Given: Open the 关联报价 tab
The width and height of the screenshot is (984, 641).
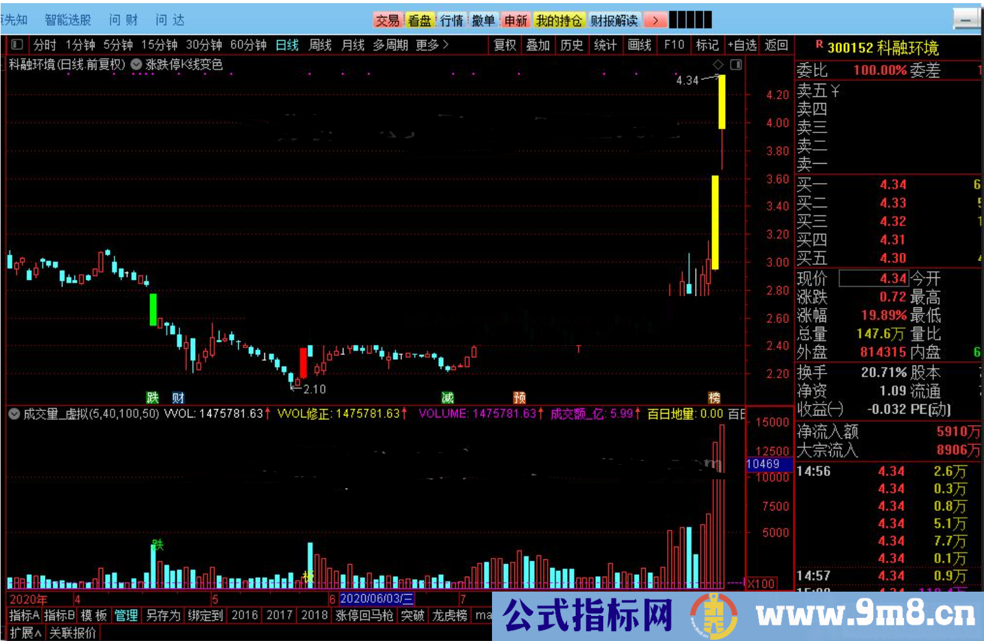Looking at the screenshot, I should click(73, 633).
